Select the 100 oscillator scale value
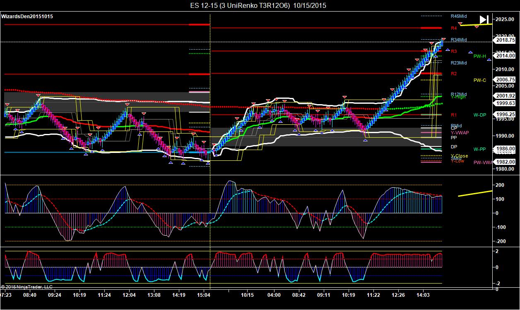This screenshot has height=310, width=520. pos(500,199)
